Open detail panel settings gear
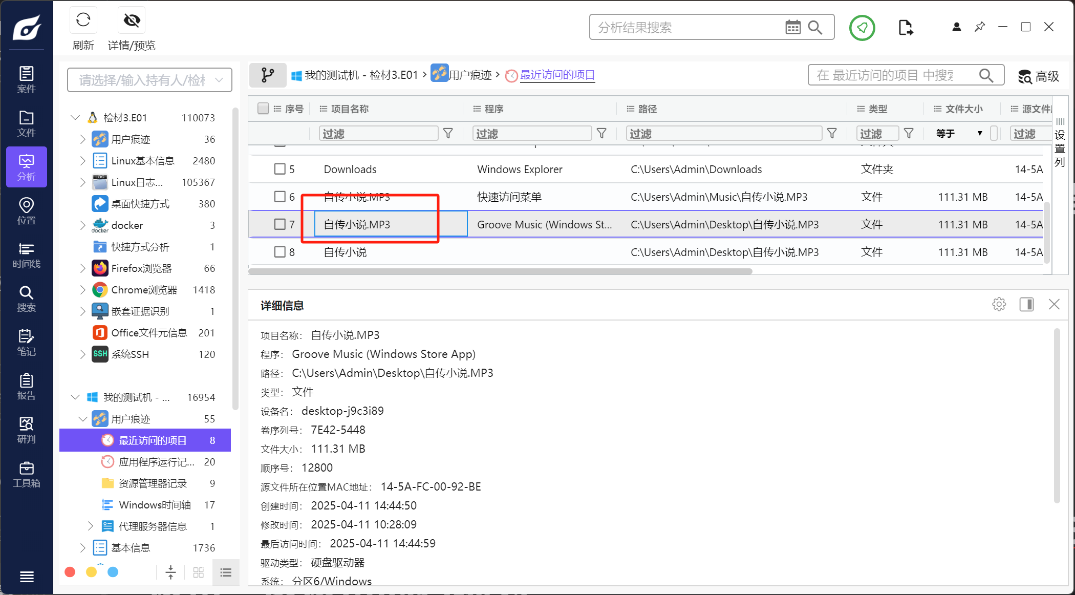Screen dimensions: 1075x595 point(999,304)
